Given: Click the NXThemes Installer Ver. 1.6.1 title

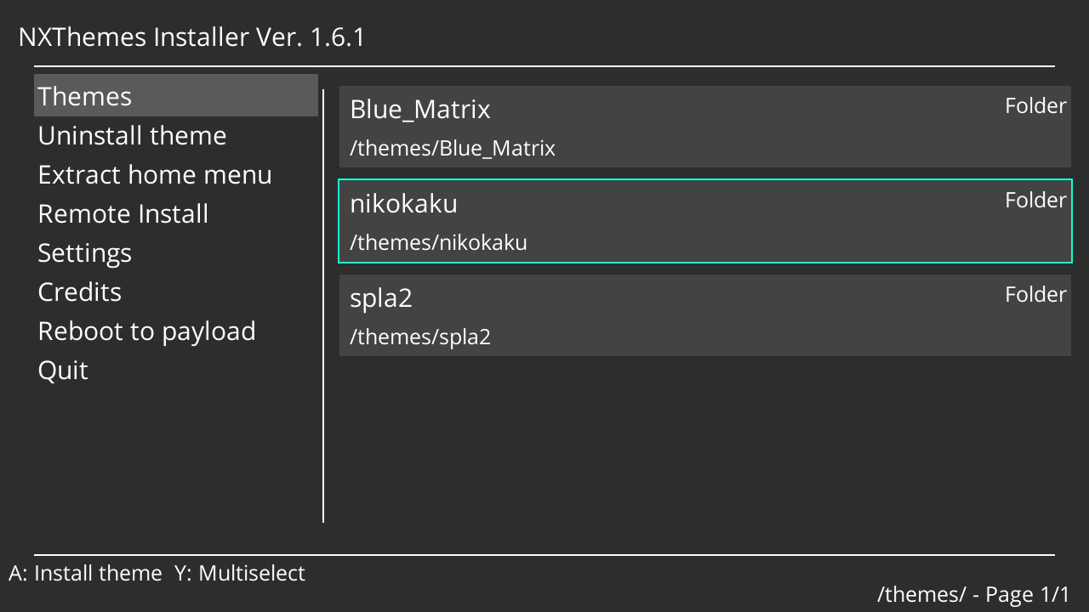Looking at the screenshot, I should click(192, 37).
